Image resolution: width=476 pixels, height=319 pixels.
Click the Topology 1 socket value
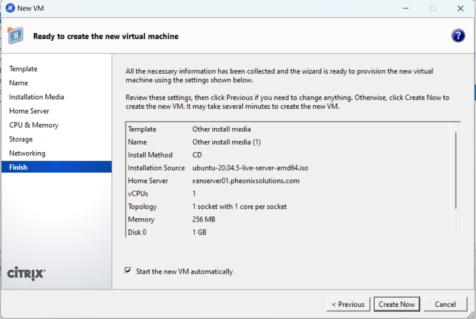tap(239, 207)
